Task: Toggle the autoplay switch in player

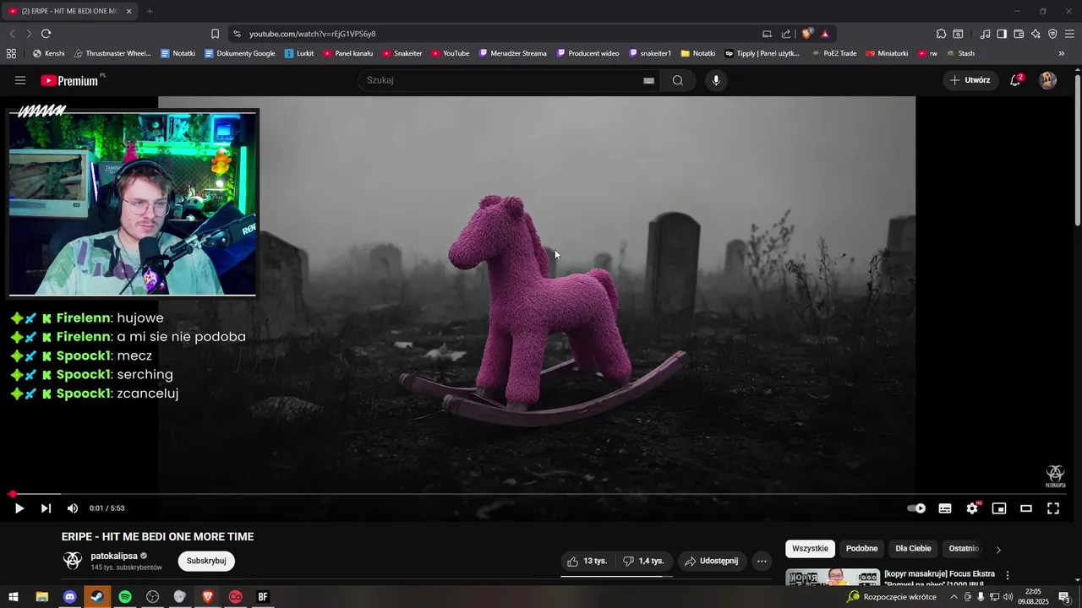Action: click(916, 508)
